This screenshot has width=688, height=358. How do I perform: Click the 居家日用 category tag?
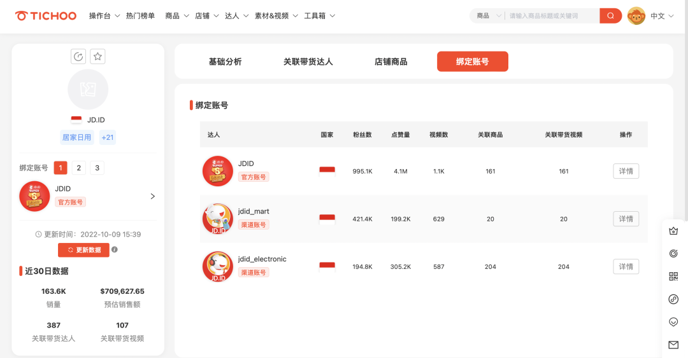point(77,137)
